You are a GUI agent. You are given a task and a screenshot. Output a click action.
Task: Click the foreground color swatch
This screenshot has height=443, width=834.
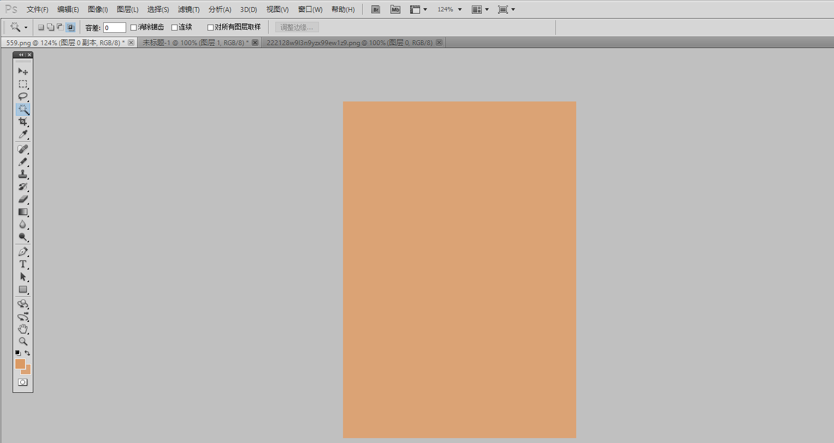click(20, 364)
